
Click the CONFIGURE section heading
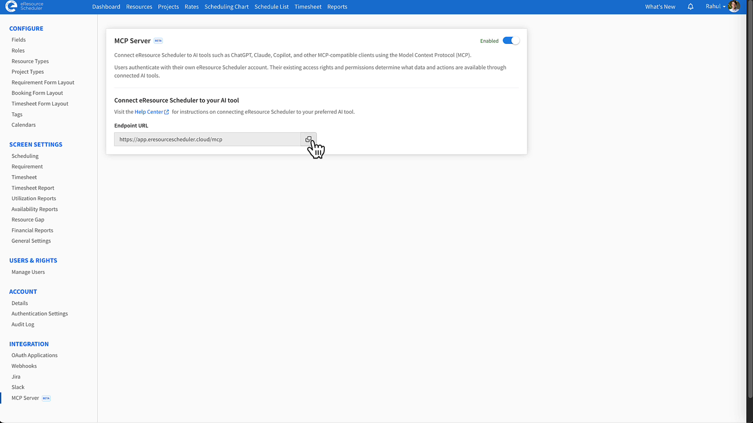26,29
